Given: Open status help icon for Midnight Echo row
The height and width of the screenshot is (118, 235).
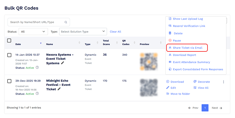Looking at the screenshot, I should pos(37,93).
